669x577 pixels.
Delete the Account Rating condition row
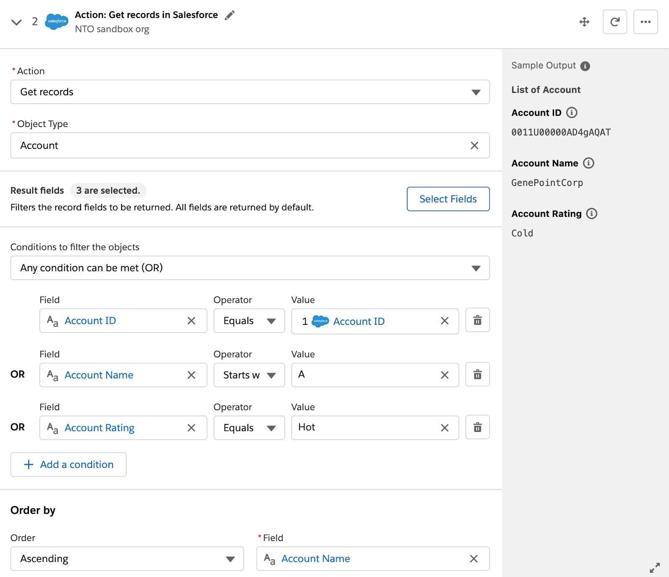(477, 427)
